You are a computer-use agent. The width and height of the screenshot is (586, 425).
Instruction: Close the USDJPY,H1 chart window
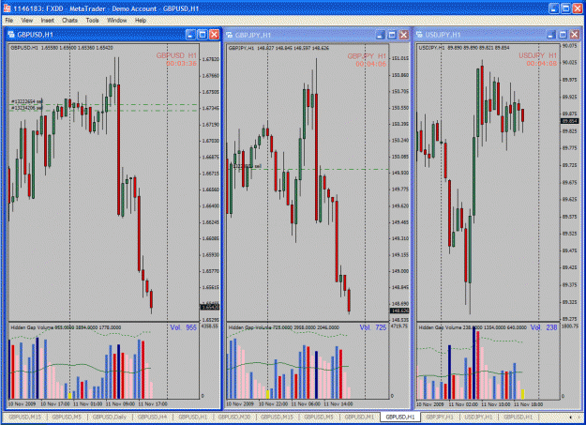coord(575,35)
